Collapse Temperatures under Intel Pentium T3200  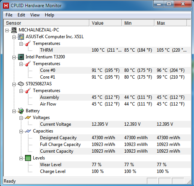(21, 64)
